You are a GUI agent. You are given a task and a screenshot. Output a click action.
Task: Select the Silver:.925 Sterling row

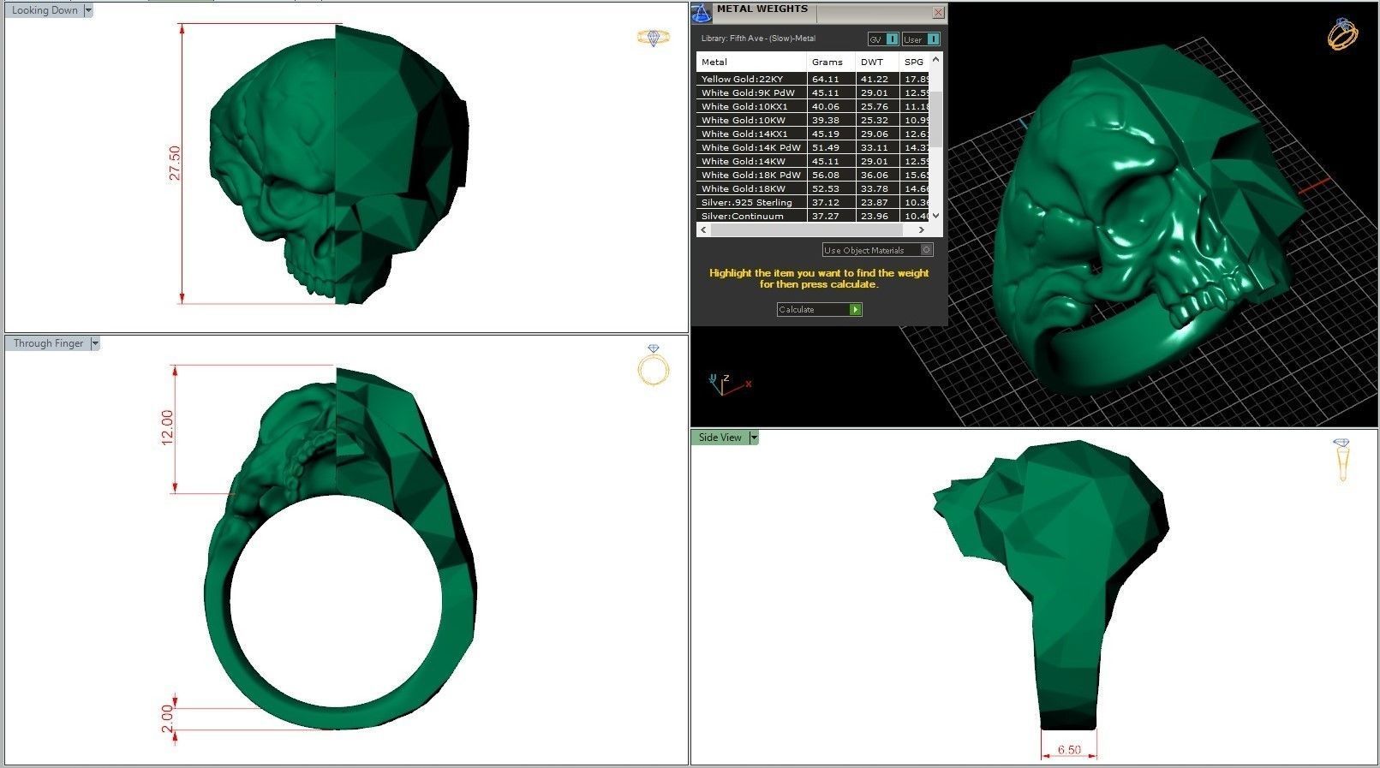tap(813, 202)
